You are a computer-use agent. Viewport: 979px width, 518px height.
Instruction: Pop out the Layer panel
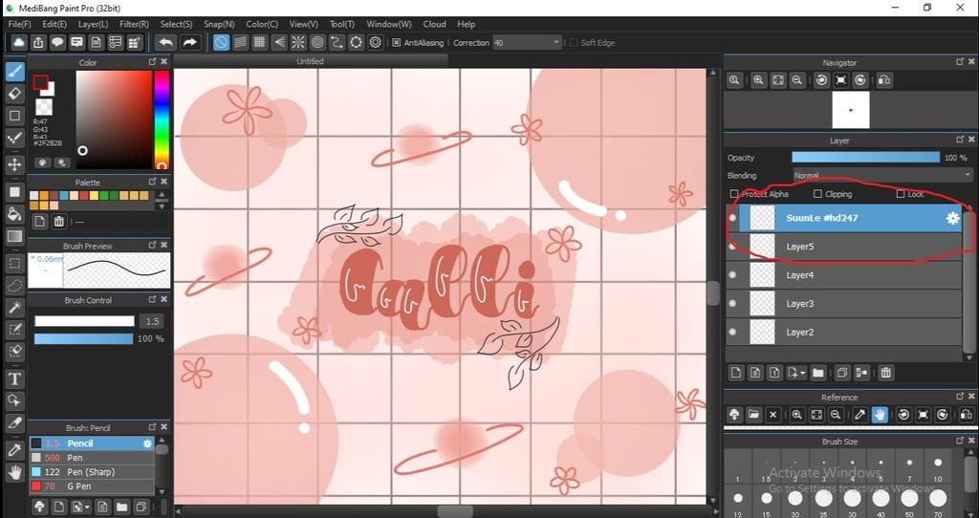point(960,140)
